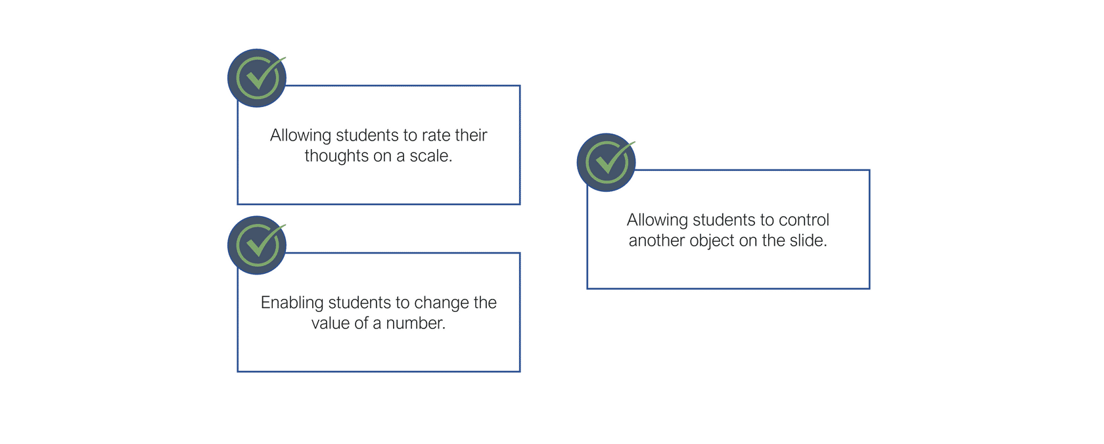This screenshot has width=1104, height=444.
Task: Click the checkmark icon above the rating scale card
Action: click(257, 78)
